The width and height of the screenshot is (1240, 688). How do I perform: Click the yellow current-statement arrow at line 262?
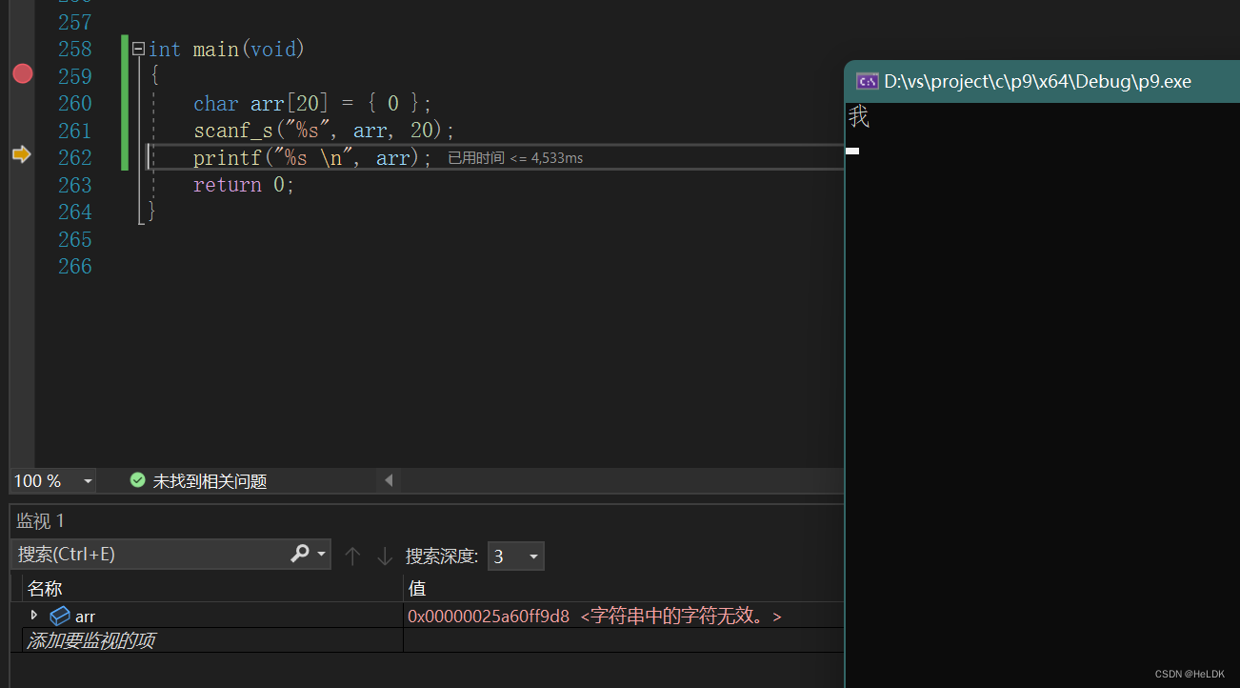coord(22,154)
